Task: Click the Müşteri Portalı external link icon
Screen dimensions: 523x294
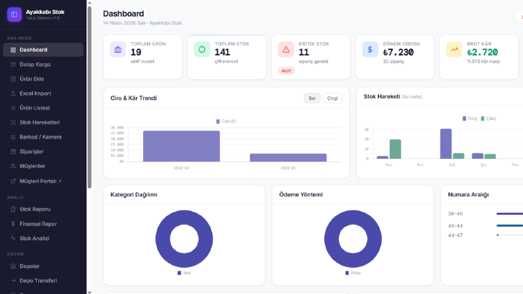Action: (13, 181)
